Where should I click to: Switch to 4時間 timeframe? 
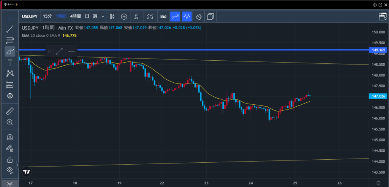pyautogui.click(x=76, y=16)
